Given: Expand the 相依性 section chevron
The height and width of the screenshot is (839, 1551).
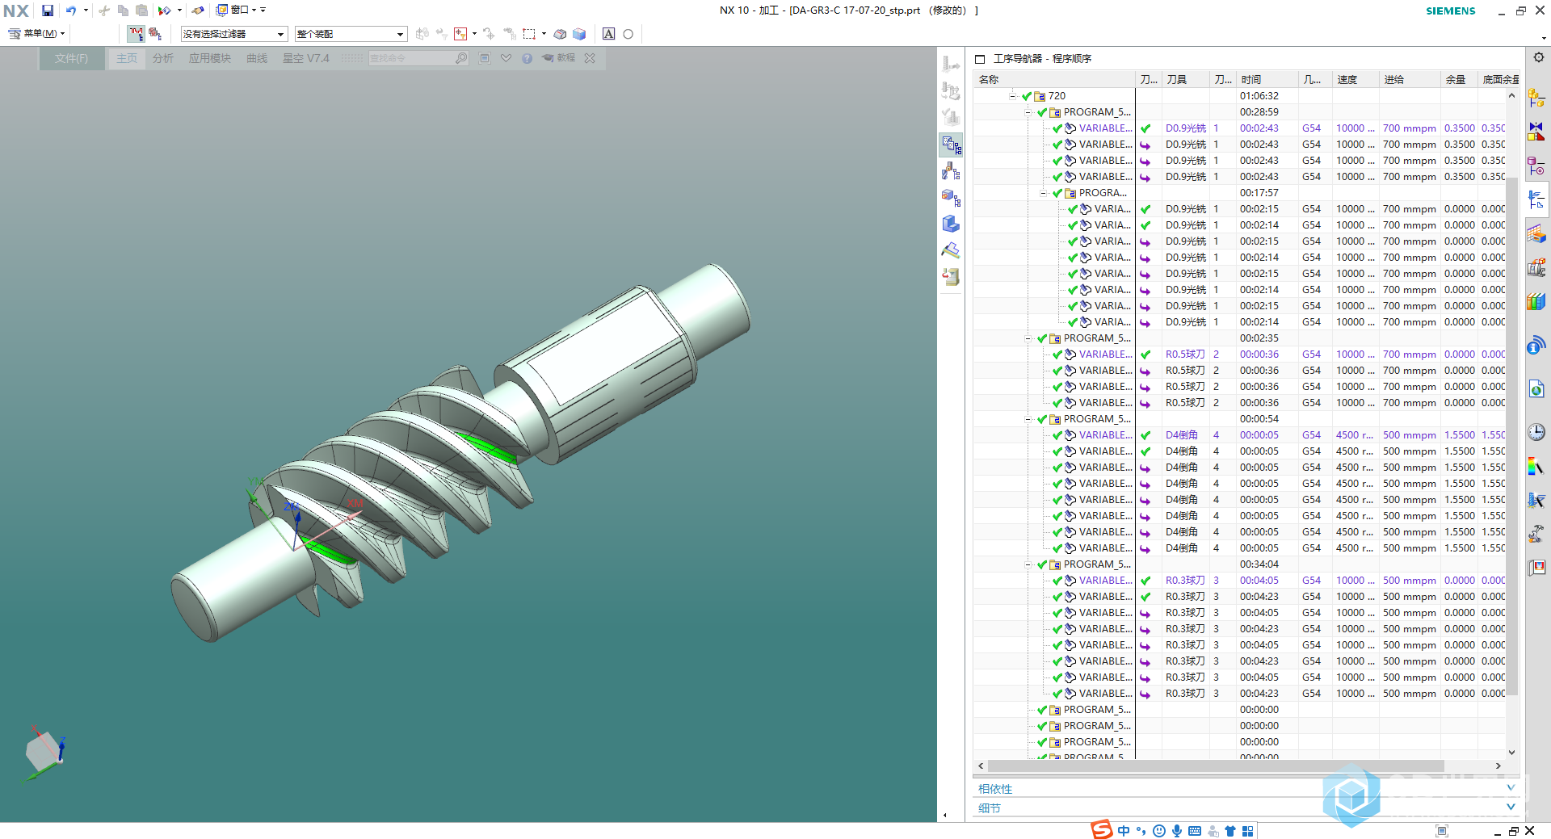Looking at the screenshot, I should (x=1511, y=788).
